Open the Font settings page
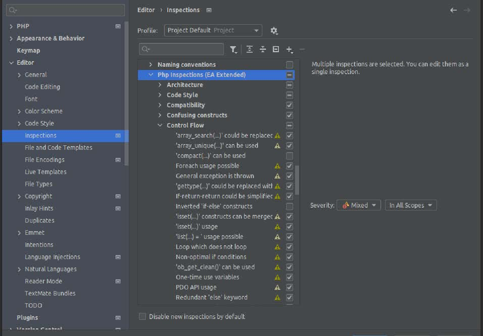483x336 pixels. pyautogui.click(x=31, y=99)
